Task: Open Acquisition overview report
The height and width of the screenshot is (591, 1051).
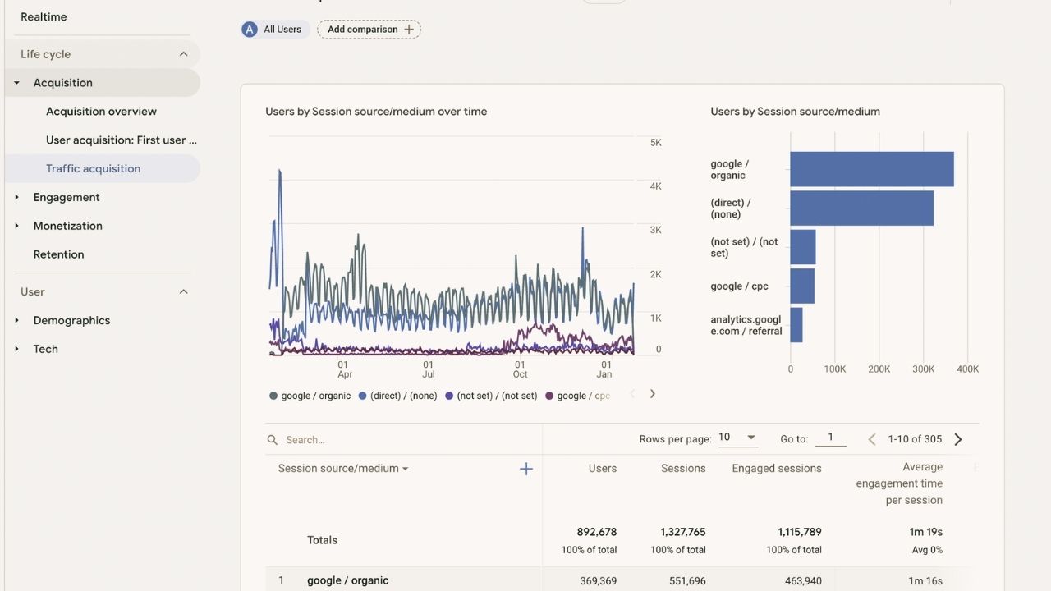Action: point(101,112)
